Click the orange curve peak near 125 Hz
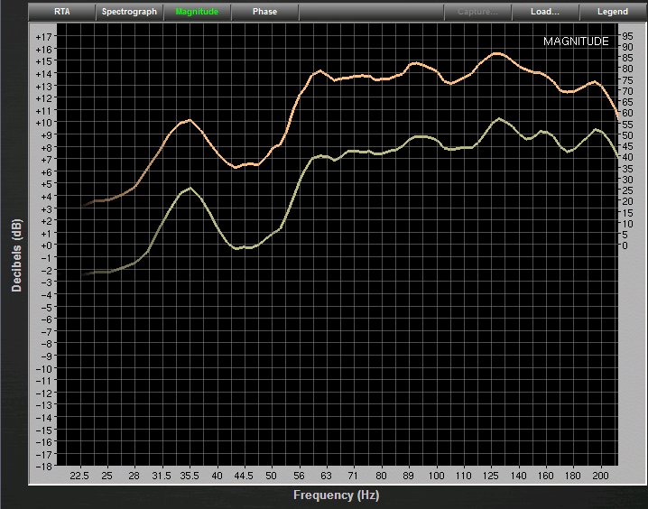Viewport: 648px width, 509px height. (x=497, y=53)
